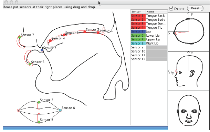Click green Sensor 7 dot on front lips view
This screenshot has width=210, height=132.
(x=39, y=102)
